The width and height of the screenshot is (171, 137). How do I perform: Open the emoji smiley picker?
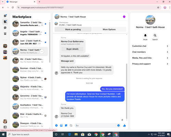click(x=118, y=125)
